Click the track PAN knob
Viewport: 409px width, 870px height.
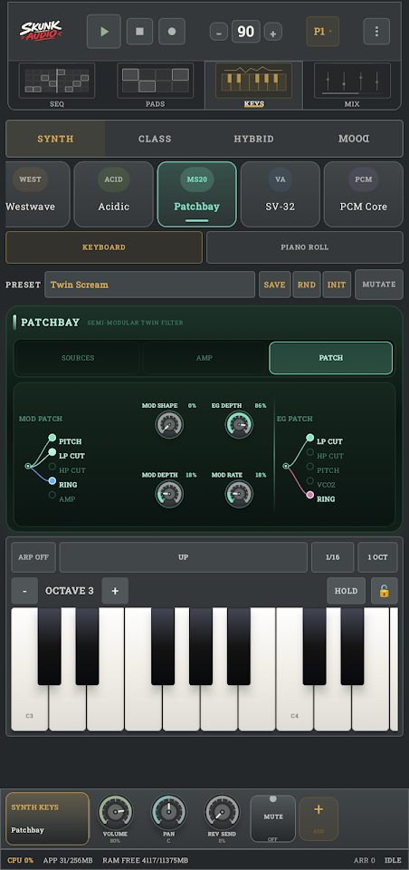point(168,812)
